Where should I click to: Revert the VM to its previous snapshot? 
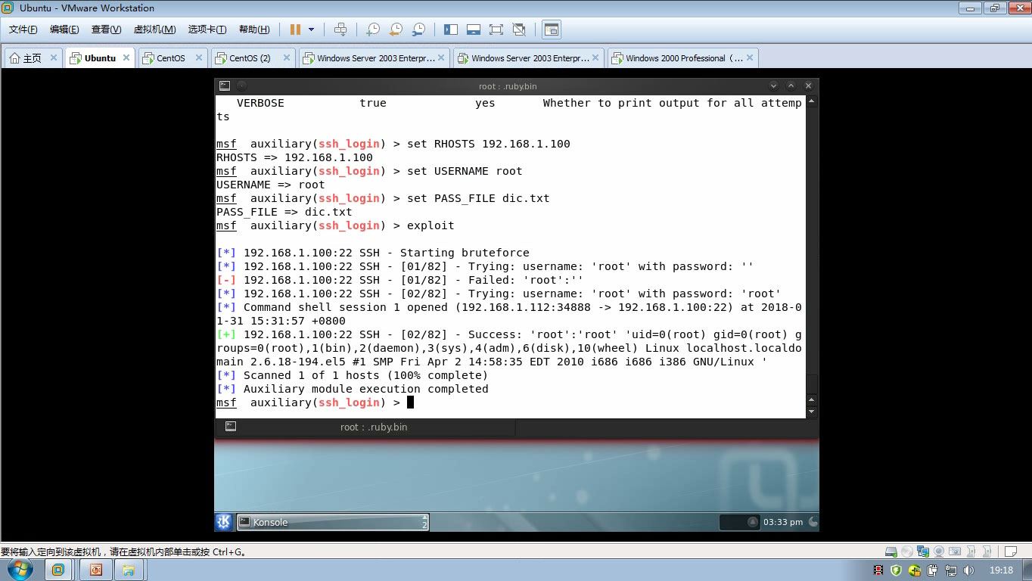tap(396, 30)
